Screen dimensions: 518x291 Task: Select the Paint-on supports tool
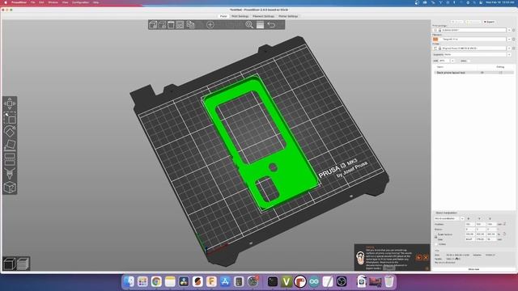(10, 173)
